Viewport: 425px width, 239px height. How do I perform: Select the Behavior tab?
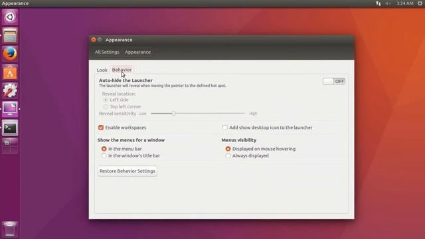[122, 70]
